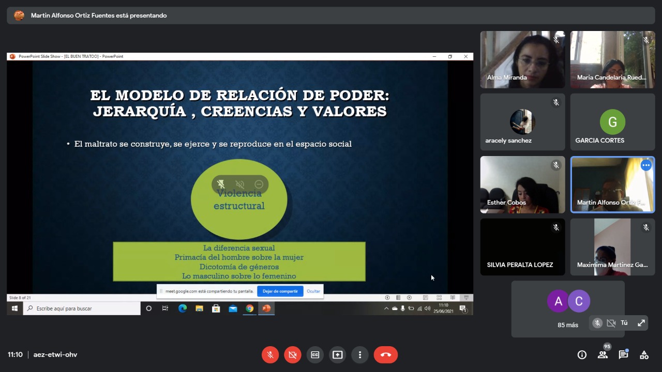The height and width of the screenshot is (372, 662).
Task: Open options on Martin Alfonso Ortiz's tile
Action: tap(646, 165)
